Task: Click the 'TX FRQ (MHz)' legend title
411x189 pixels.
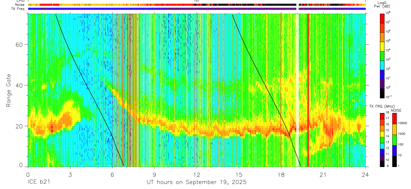Action: click(x=381, y=106)
